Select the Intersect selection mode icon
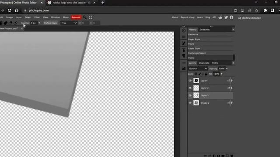The width and height of the screenshot is (280, 157). (x=16, y=23)
